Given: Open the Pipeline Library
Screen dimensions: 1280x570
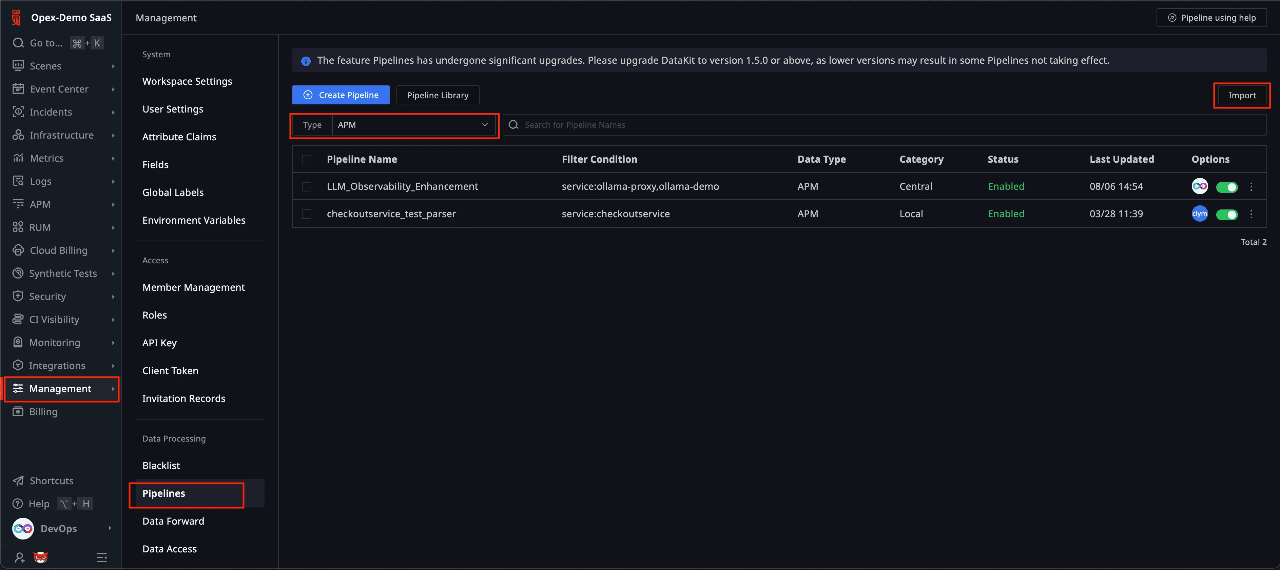Looking at the screenshot, I should point(438,95).
